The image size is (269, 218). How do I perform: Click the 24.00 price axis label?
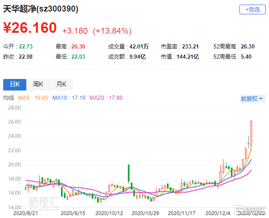pyautogui.click(x=14, y=136)
